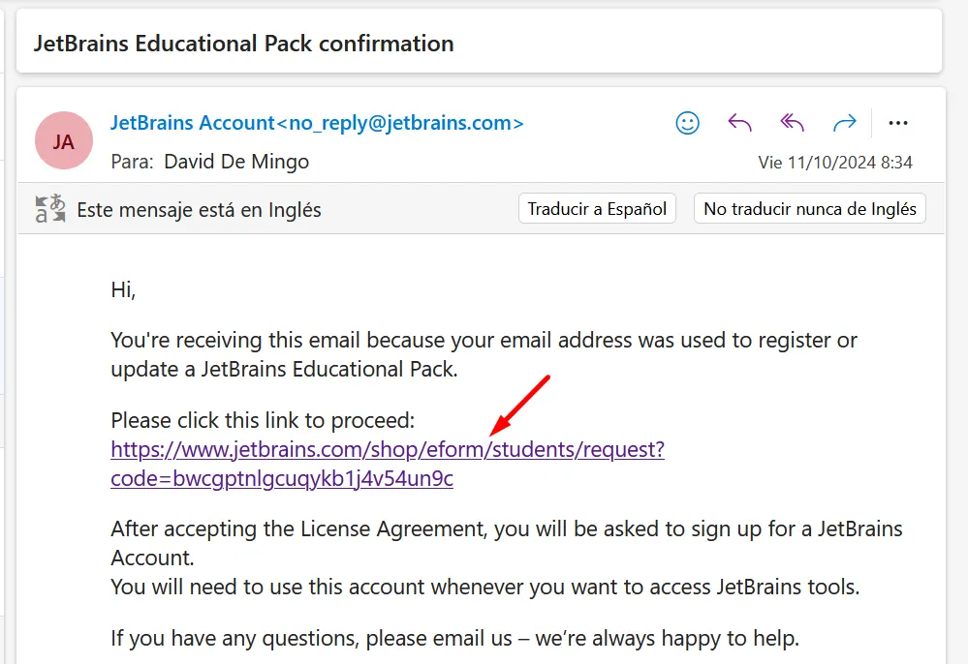
Task: Click the JA sender avatar
Action: tap(63, 141)
